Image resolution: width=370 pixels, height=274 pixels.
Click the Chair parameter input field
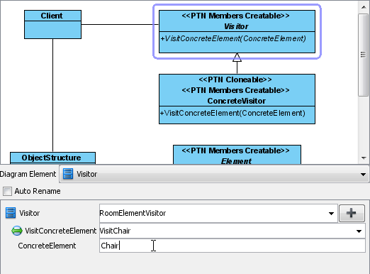pos(232,246)
